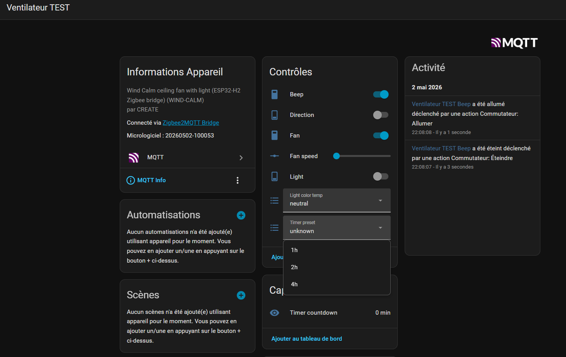The image size is (566, 357).
Task: Open second Ventilateur TEST Beep activity link (éteint)
Action: [441, 148]
